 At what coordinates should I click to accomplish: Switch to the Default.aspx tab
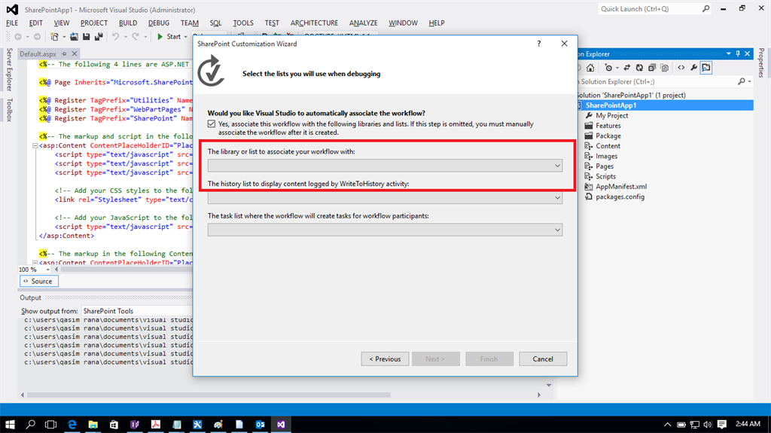click(x=38, y=53)
